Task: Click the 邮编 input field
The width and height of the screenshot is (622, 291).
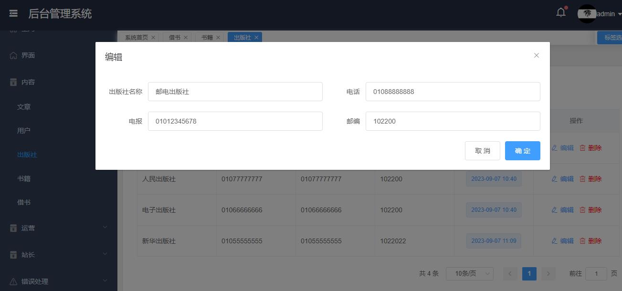Action: point(453,121)
